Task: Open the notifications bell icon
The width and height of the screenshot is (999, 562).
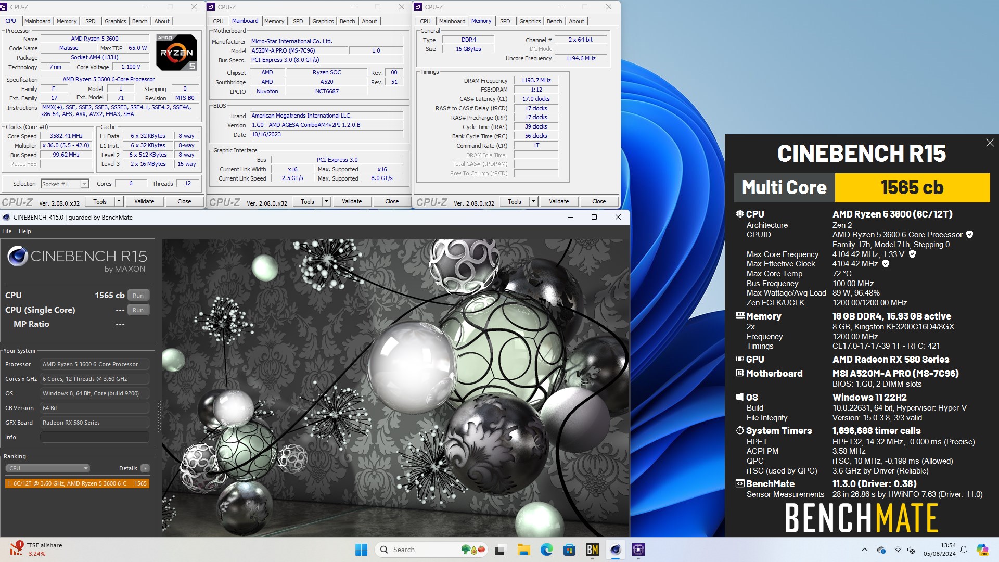Action: click(x=964, y=550)
